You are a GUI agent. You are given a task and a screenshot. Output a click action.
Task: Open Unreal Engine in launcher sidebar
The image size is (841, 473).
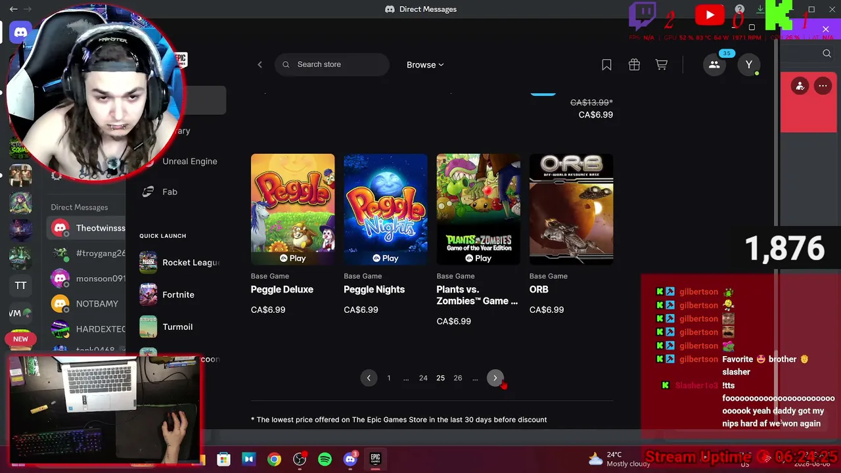click(189, 161)
